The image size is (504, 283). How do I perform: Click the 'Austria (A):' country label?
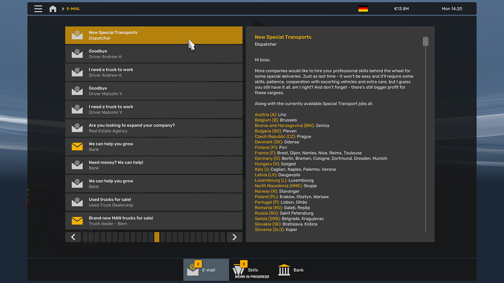point(266,114)
